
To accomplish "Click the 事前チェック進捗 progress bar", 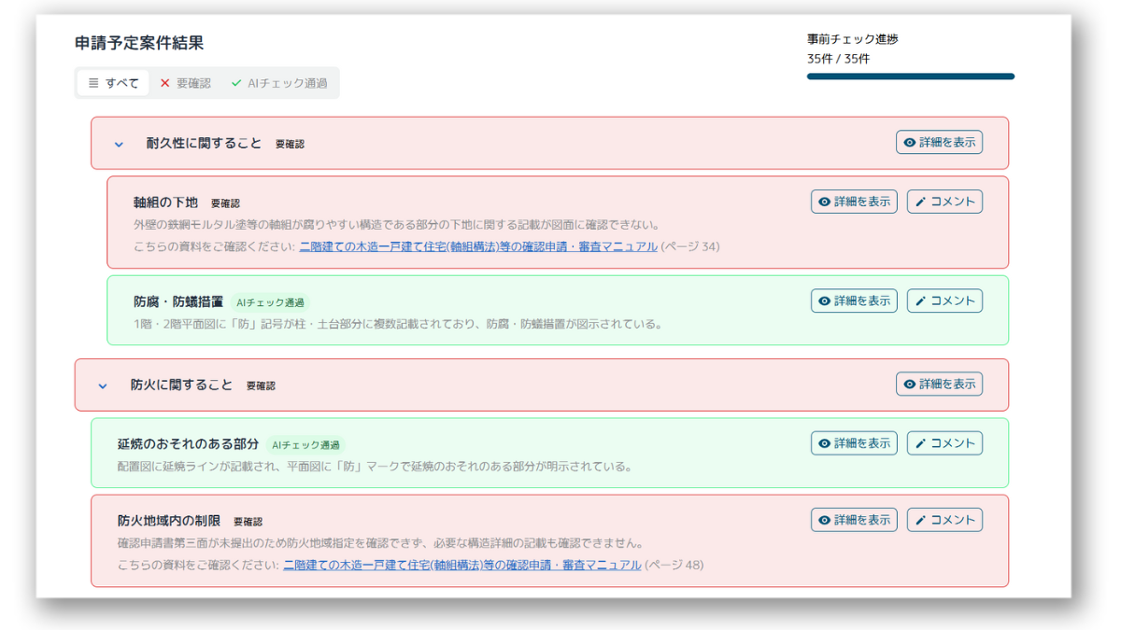I will pyautogui.click(x=909, y=76).
